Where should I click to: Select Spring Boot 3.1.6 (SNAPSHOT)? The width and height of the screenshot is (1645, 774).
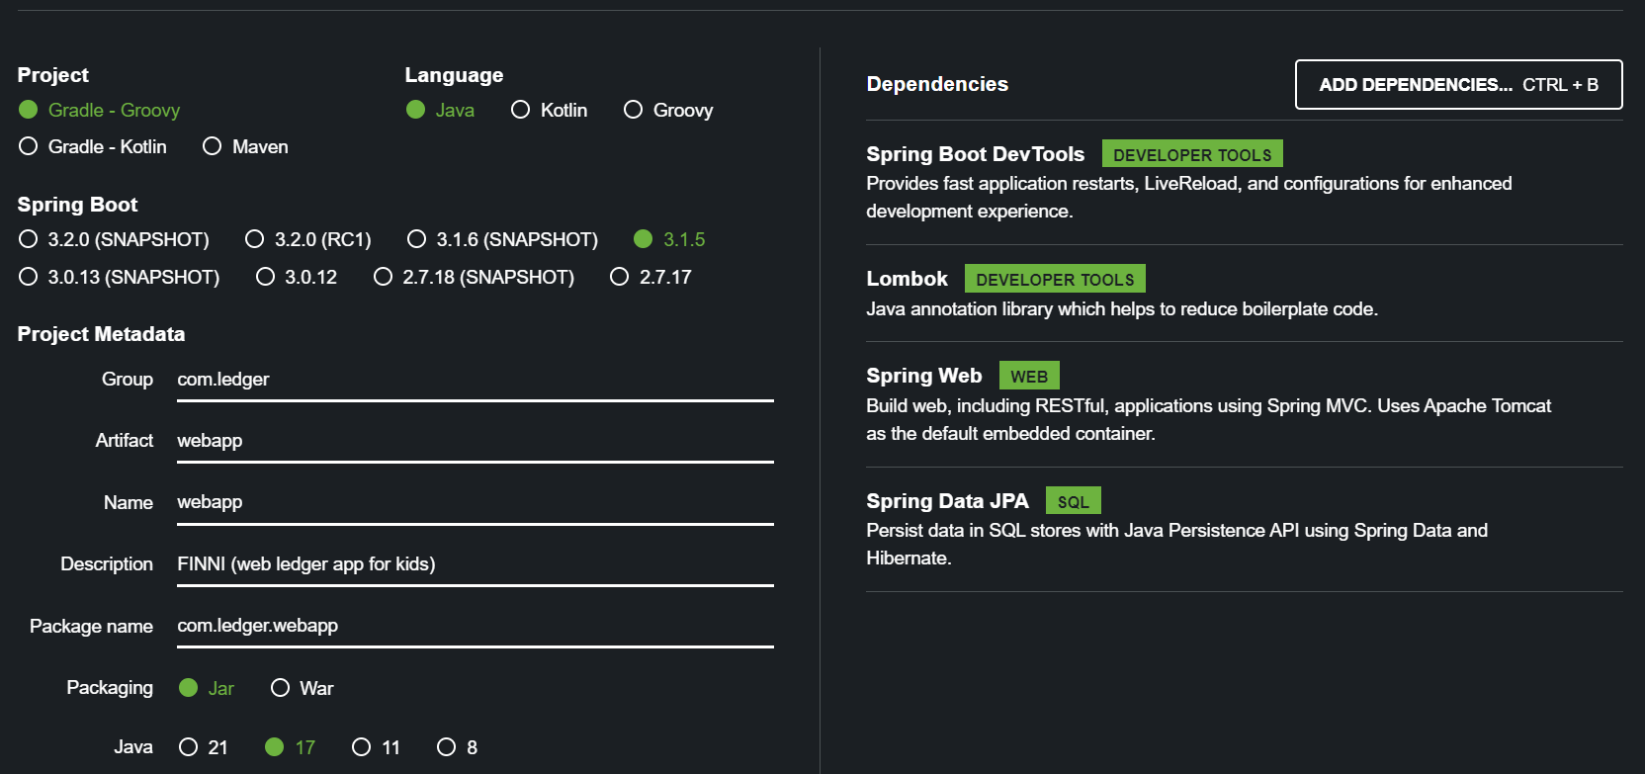pos(502,239)
